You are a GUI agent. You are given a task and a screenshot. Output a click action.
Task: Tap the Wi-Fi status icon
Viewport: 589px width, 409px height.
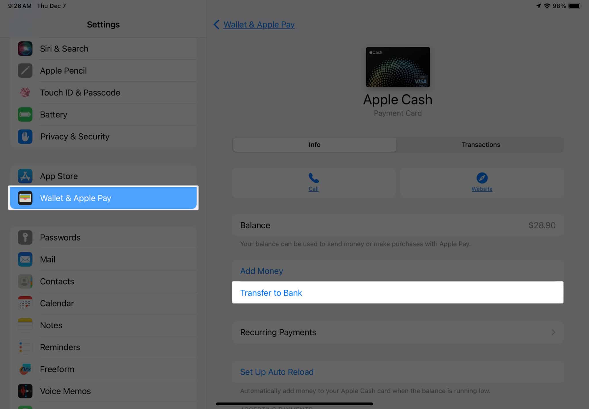tap(547, 6)
